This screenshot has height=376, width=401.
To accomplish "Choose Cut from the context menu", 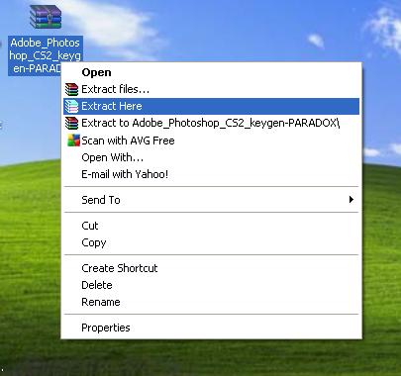I will (x=211, y=226).
